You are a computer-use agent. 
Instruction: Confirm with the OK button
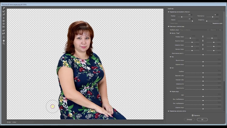point(202,119)
